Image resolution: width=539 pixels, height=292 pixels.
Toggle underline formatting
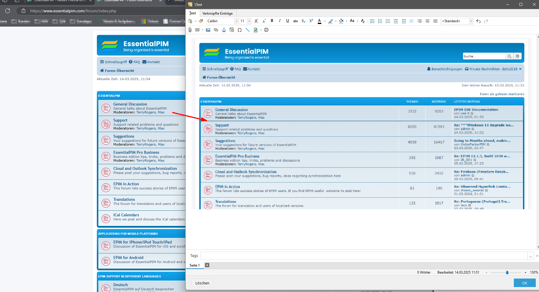(288, 21)
